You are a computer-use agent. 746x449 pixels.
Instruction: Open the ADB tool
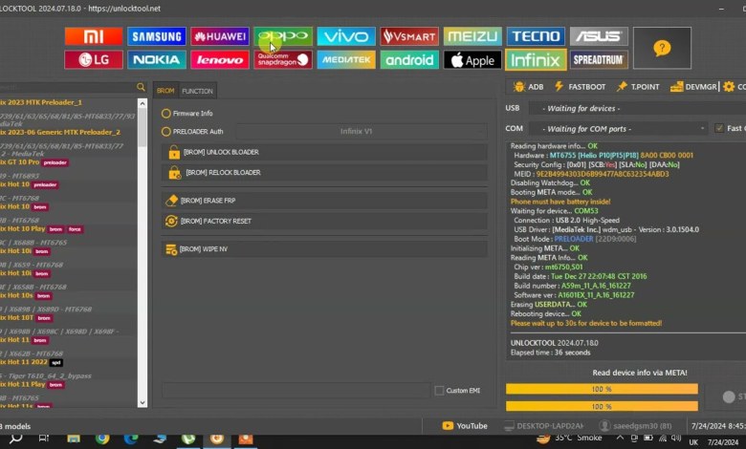click(x=528, y=87)
